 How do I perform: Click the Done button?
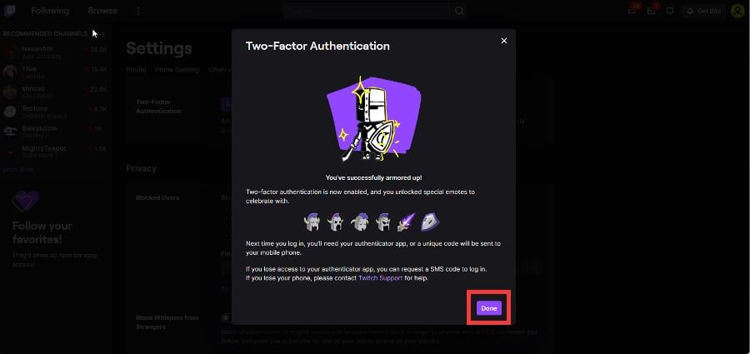(x=488, y=308)
